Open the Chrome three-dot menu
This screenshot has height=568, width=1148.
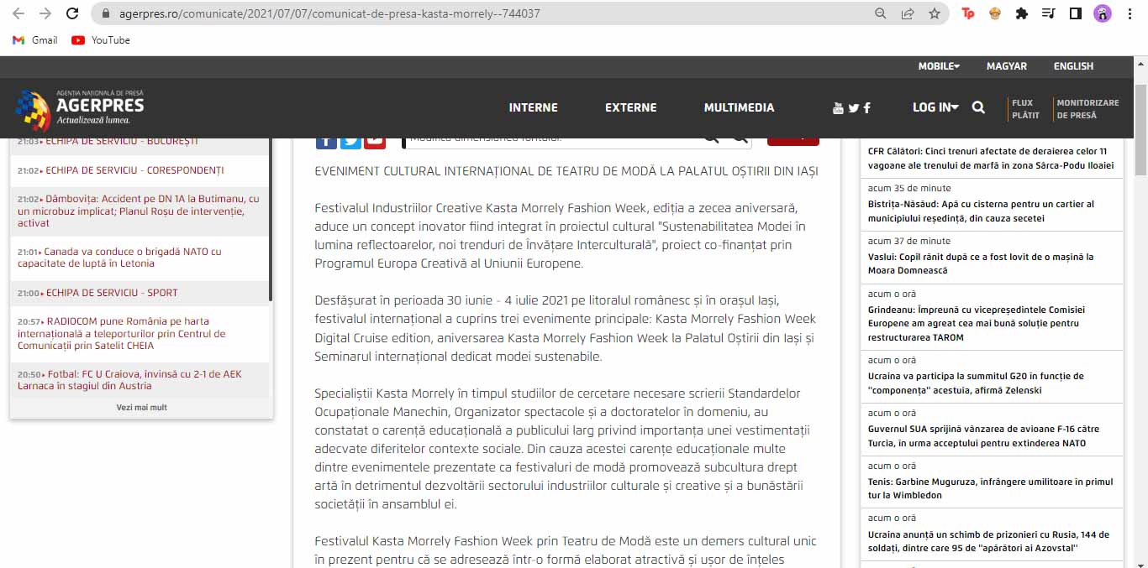(1130, 13)
